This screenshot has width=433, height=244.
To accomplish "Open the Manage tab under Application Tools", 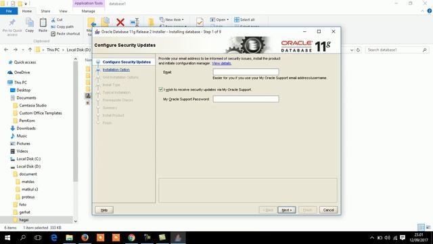I will point(89,11).
